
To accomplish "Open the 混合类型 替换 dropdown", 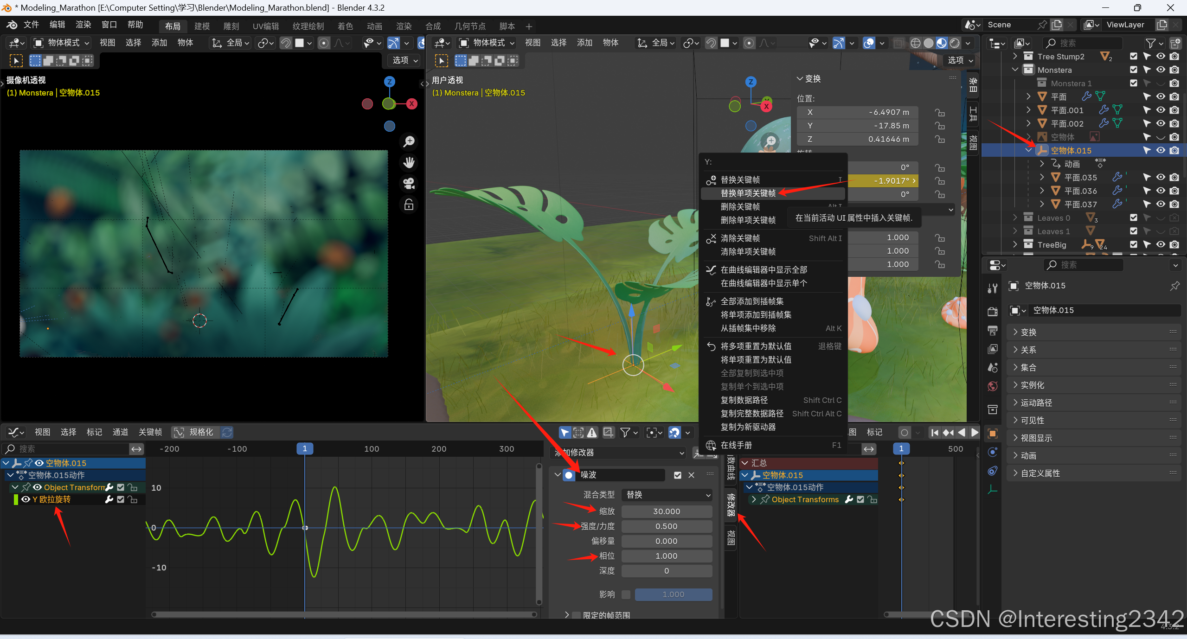I will (x=667, y=495).
